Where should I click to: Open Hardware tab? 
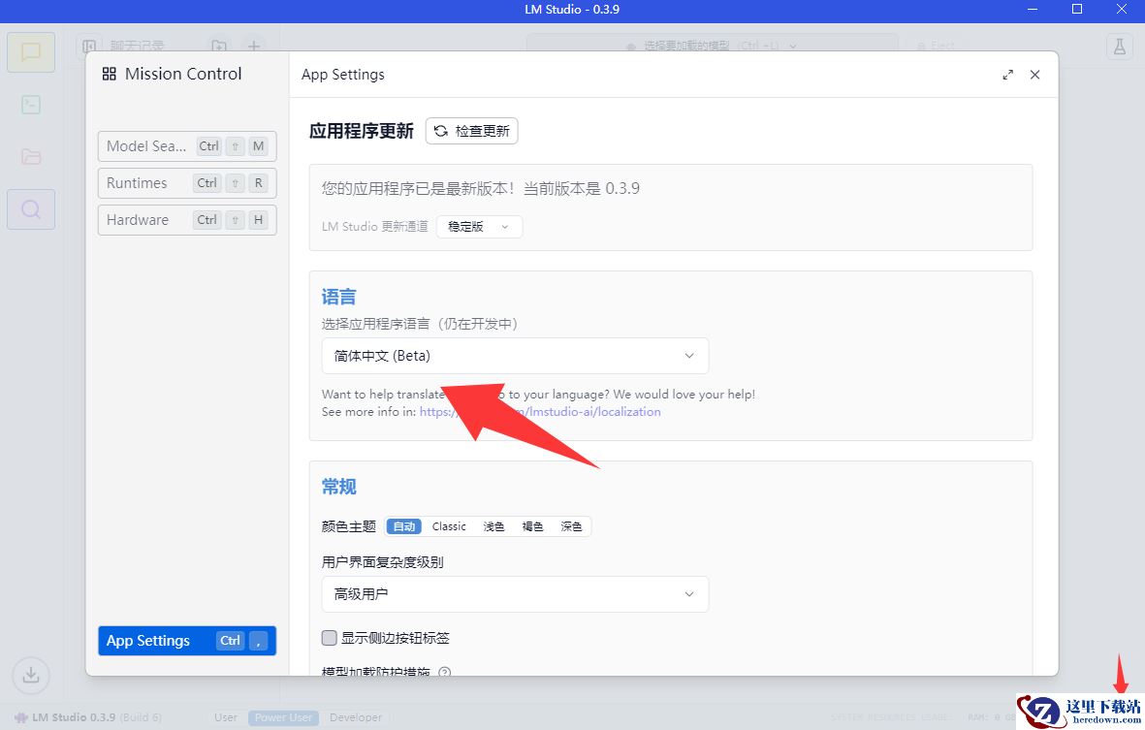click(x=187, y=220)
